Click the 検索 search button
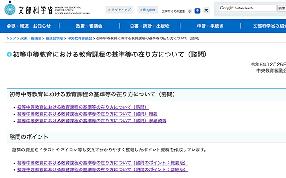The image size is (286, 178). pyautogui.click(x=282, y=8)
